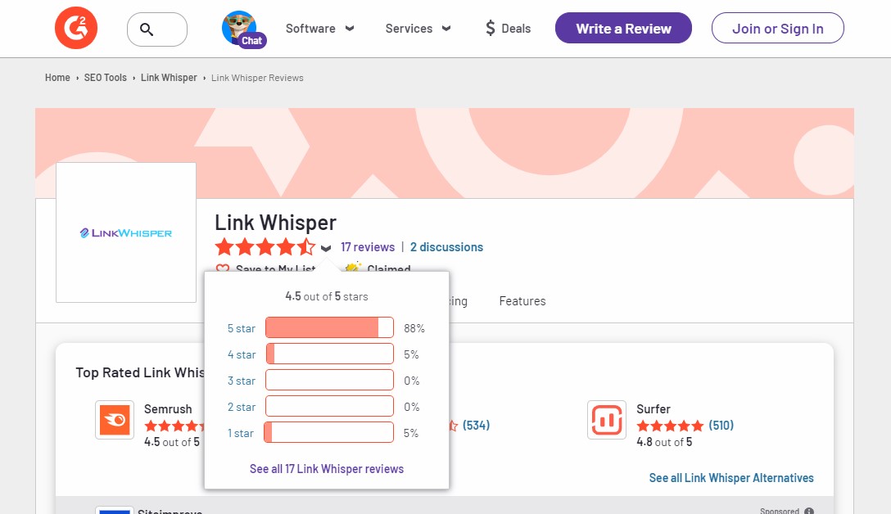Open the (534) reviews count
This screenshot has width=891, height=514.
[476, 426]
